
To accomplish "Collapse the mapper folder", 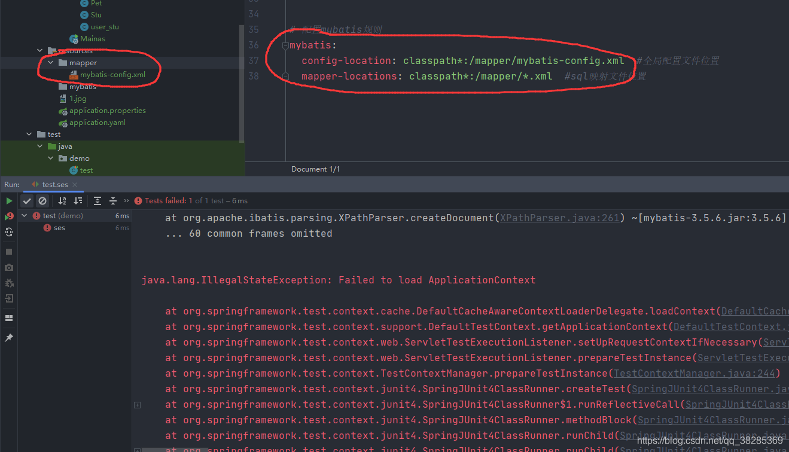I will pos(50,62).
